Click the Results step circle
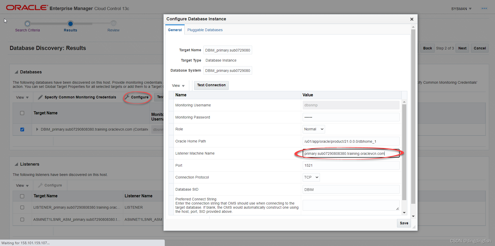 coord(70,24)
